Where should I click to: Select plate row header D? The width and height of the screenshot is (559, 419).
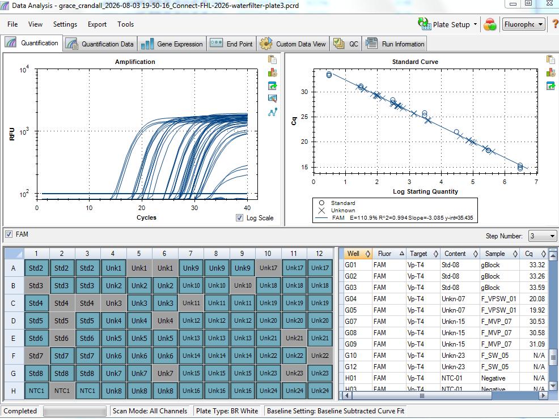(14, 320)
